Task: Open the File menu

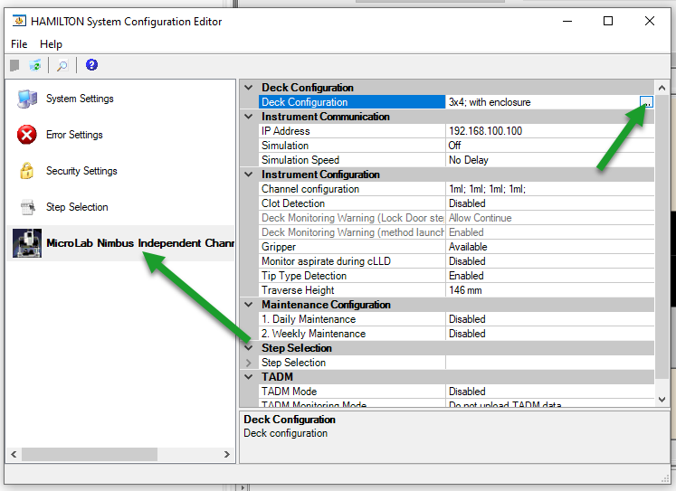Action: [19, 44]
